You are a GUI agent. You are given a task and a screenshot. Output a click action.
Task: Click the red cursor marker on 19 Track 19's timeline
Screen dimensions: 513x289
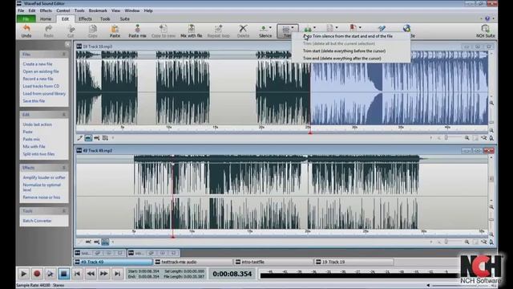pos(310,132)
